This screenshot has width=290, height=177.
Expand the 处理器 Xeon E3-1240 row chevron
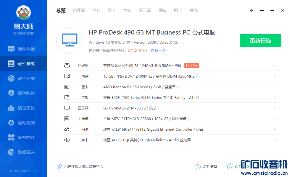click(x=275, y=66)
